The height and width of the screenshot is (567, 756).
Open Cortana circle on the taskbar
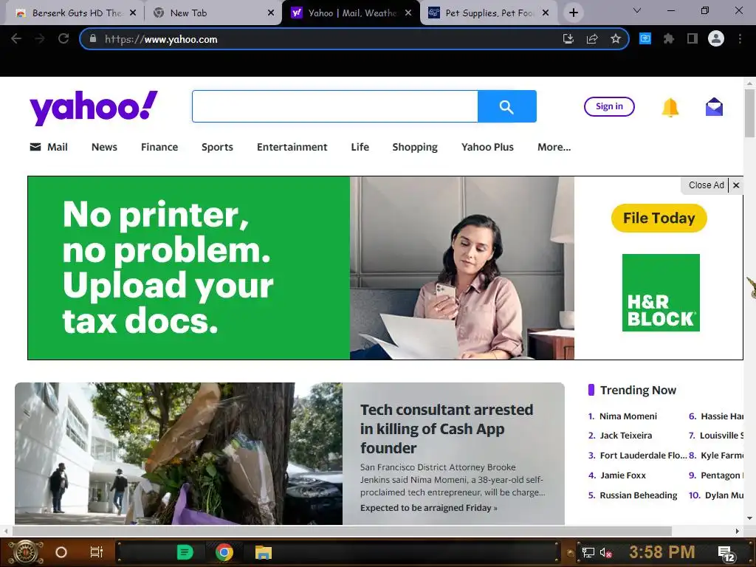[61, 552]
